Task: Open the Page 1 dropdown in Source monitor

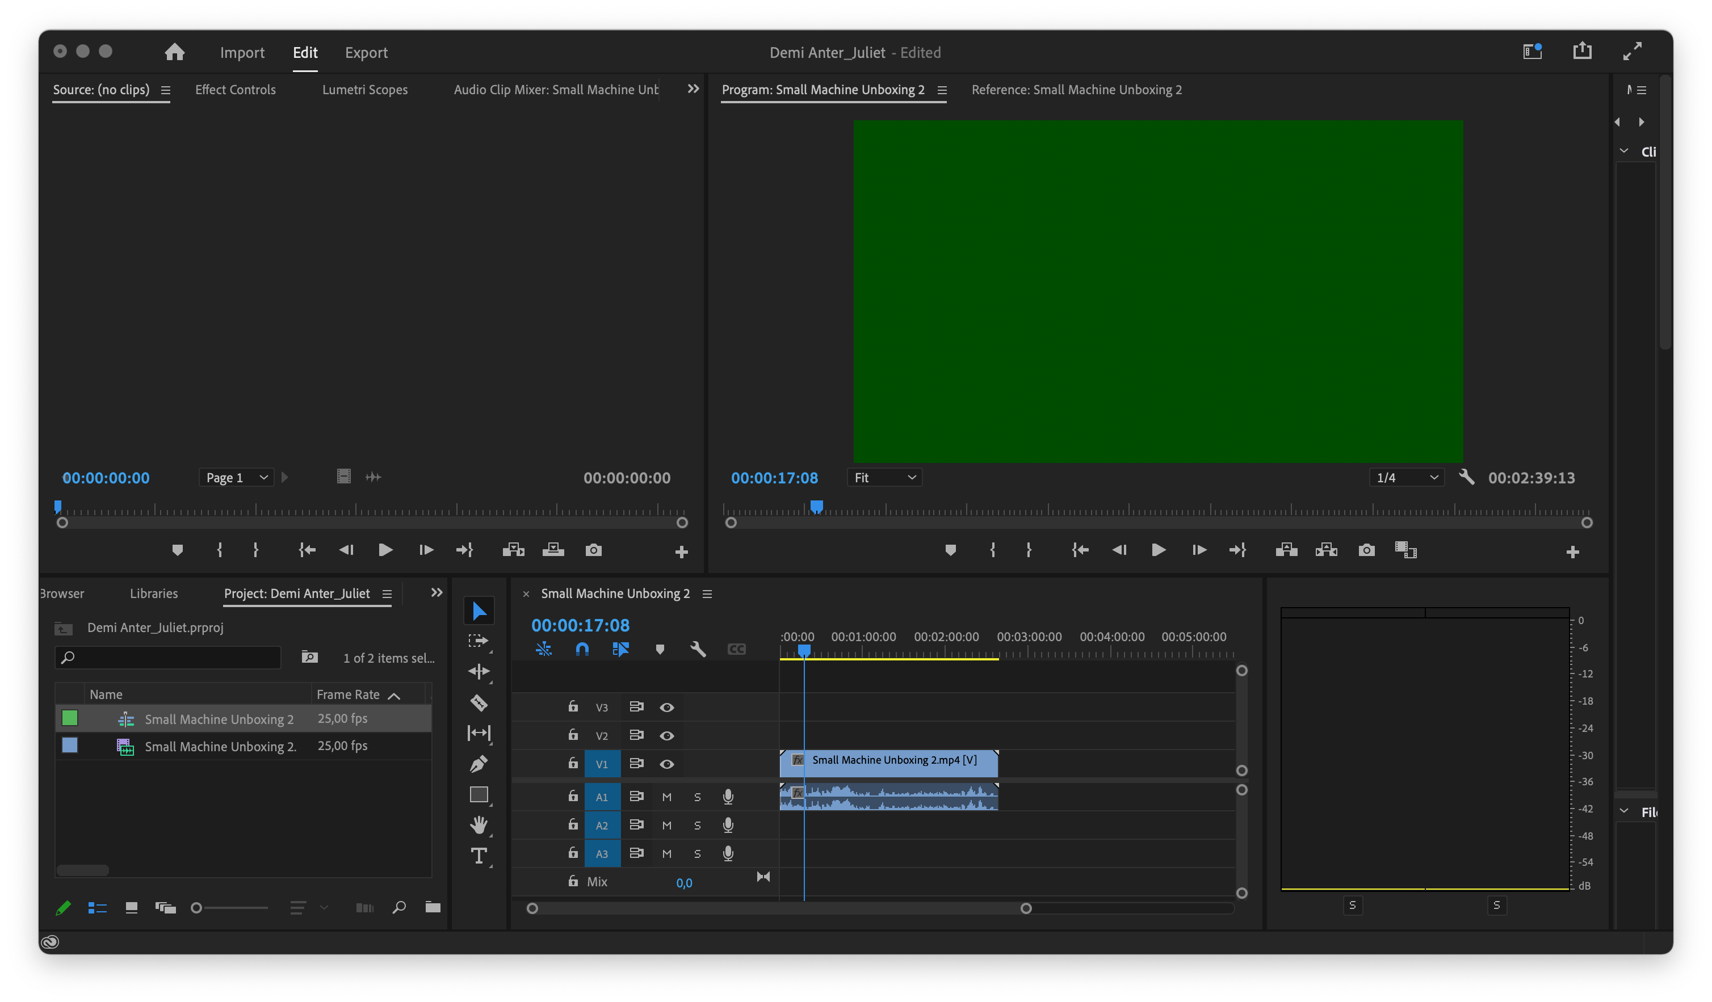Action: 236,478
